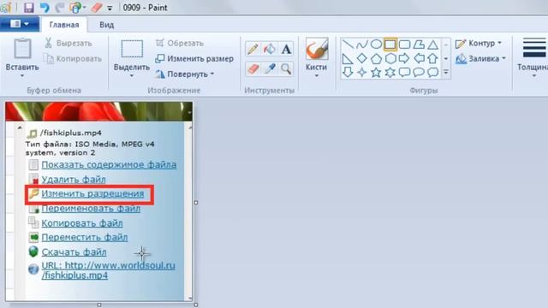This screenshot has height=308, width=548.
Task: Click the Вырезать command
Action: (x=68, y=44)
